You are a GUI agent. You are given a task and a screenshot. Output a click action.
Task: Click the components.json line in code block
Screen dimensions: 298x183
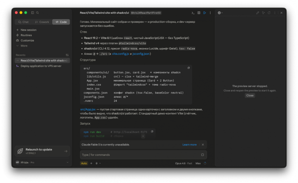[x=134, y=92]
